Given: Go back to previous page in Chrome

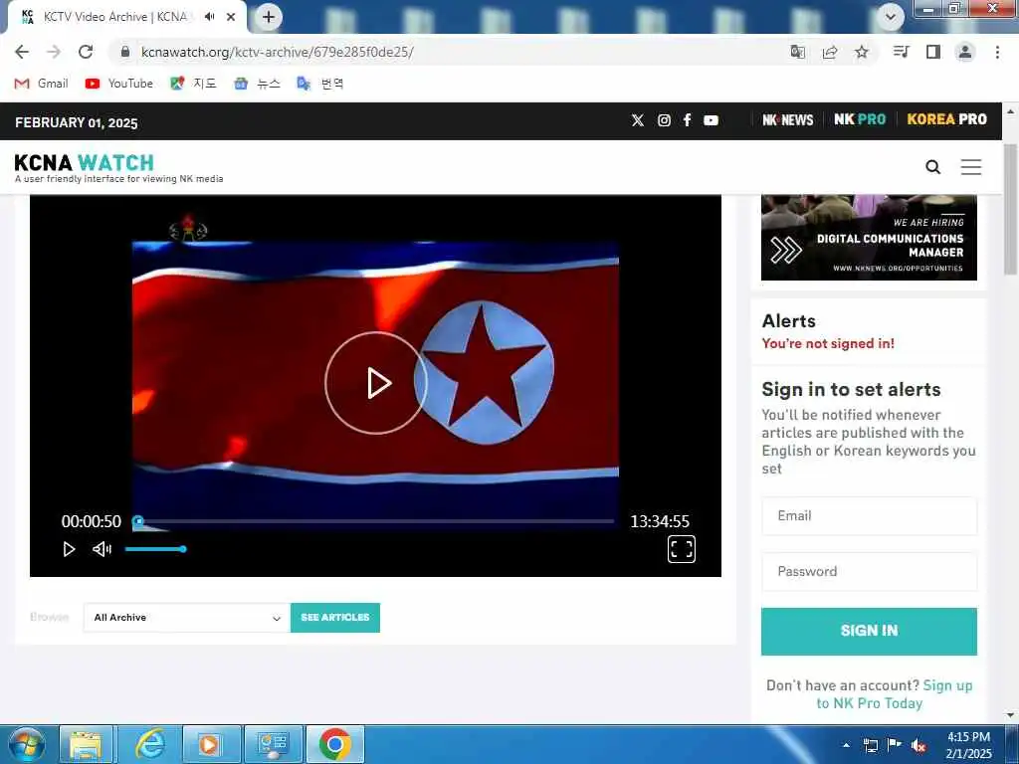Looking at the screenshot, I should [22, 52].
